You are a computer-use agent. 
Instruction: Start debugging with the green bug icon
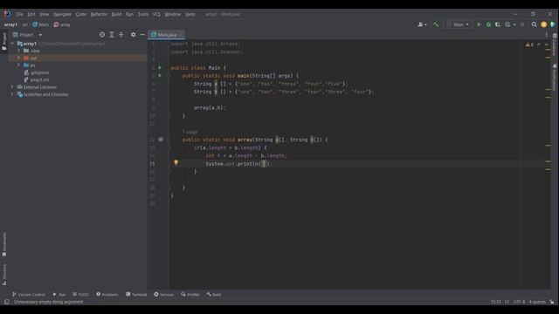coord(488,24)
